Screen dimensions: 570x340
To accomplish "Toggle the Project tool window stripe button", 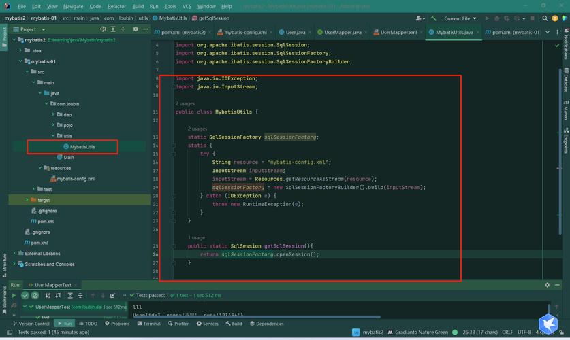I will (4, 37).
